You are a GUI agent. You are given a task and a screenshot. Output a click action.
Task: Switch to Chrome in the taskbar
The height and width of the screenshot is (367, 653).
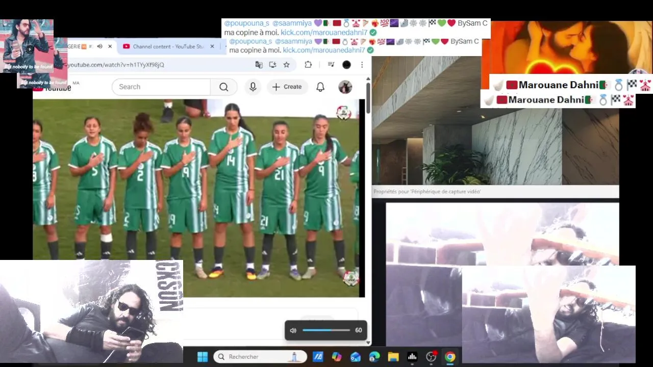point(450,357)
